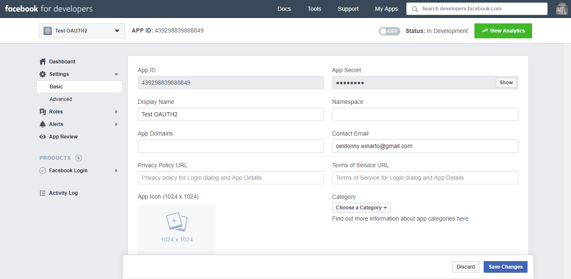The height and width of the screenshot is (279, 571).
Task: Open the Test OAUTH2 app selector dropdown
Action: 82,31
